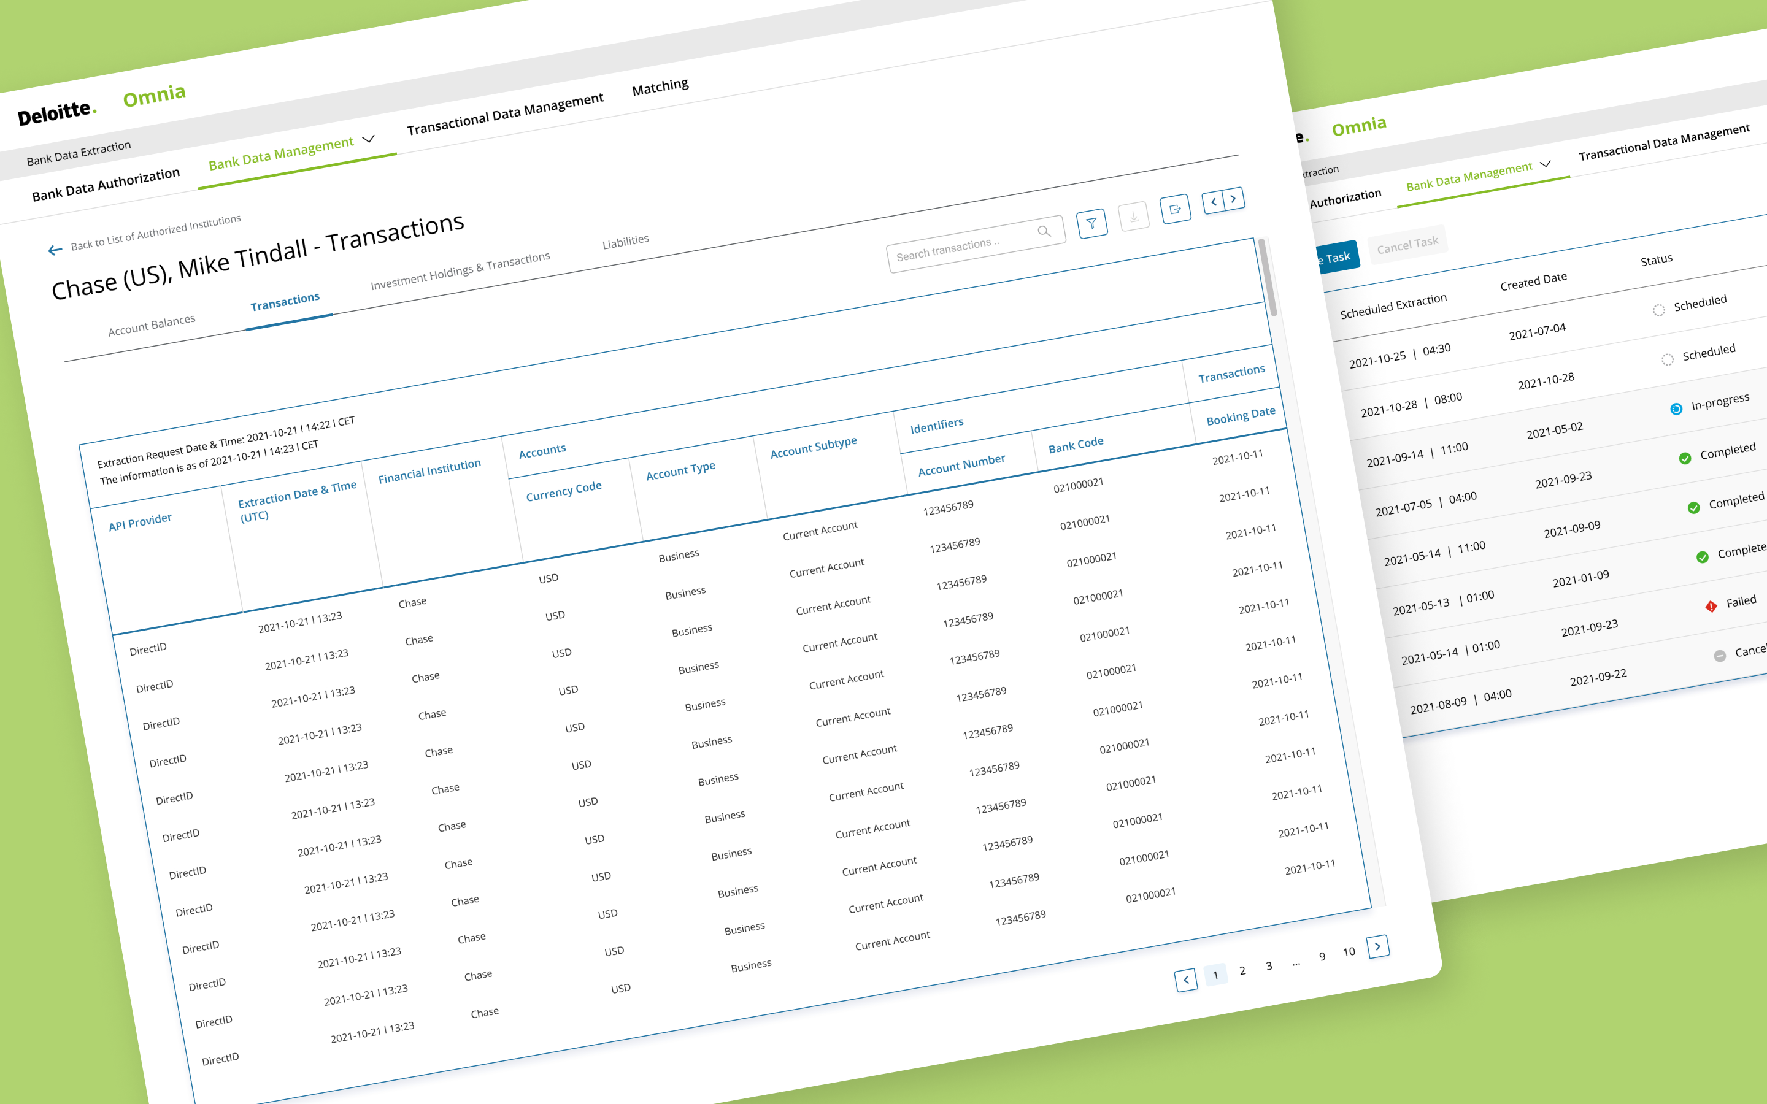Click the export icon beside download
1767x1104 pixels.
point(1176,209)
